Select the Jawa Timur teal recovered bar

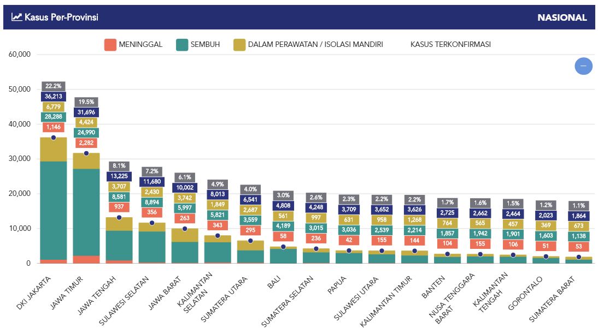tap(86, 213)
